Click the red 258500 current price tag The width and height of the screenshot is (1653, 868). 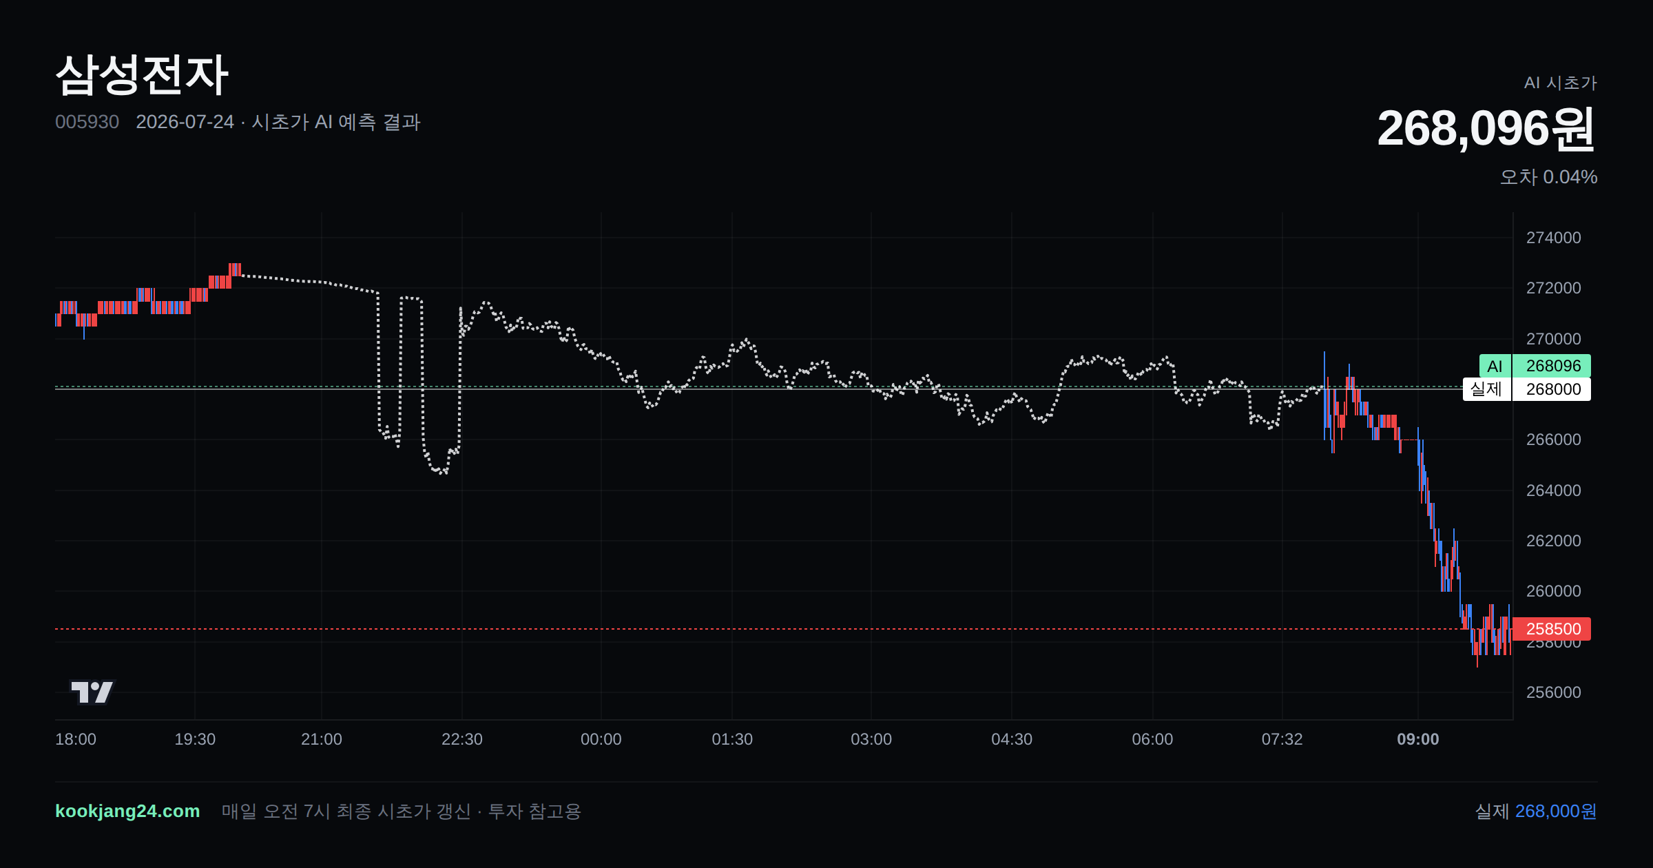click(x=1552, y=629)
